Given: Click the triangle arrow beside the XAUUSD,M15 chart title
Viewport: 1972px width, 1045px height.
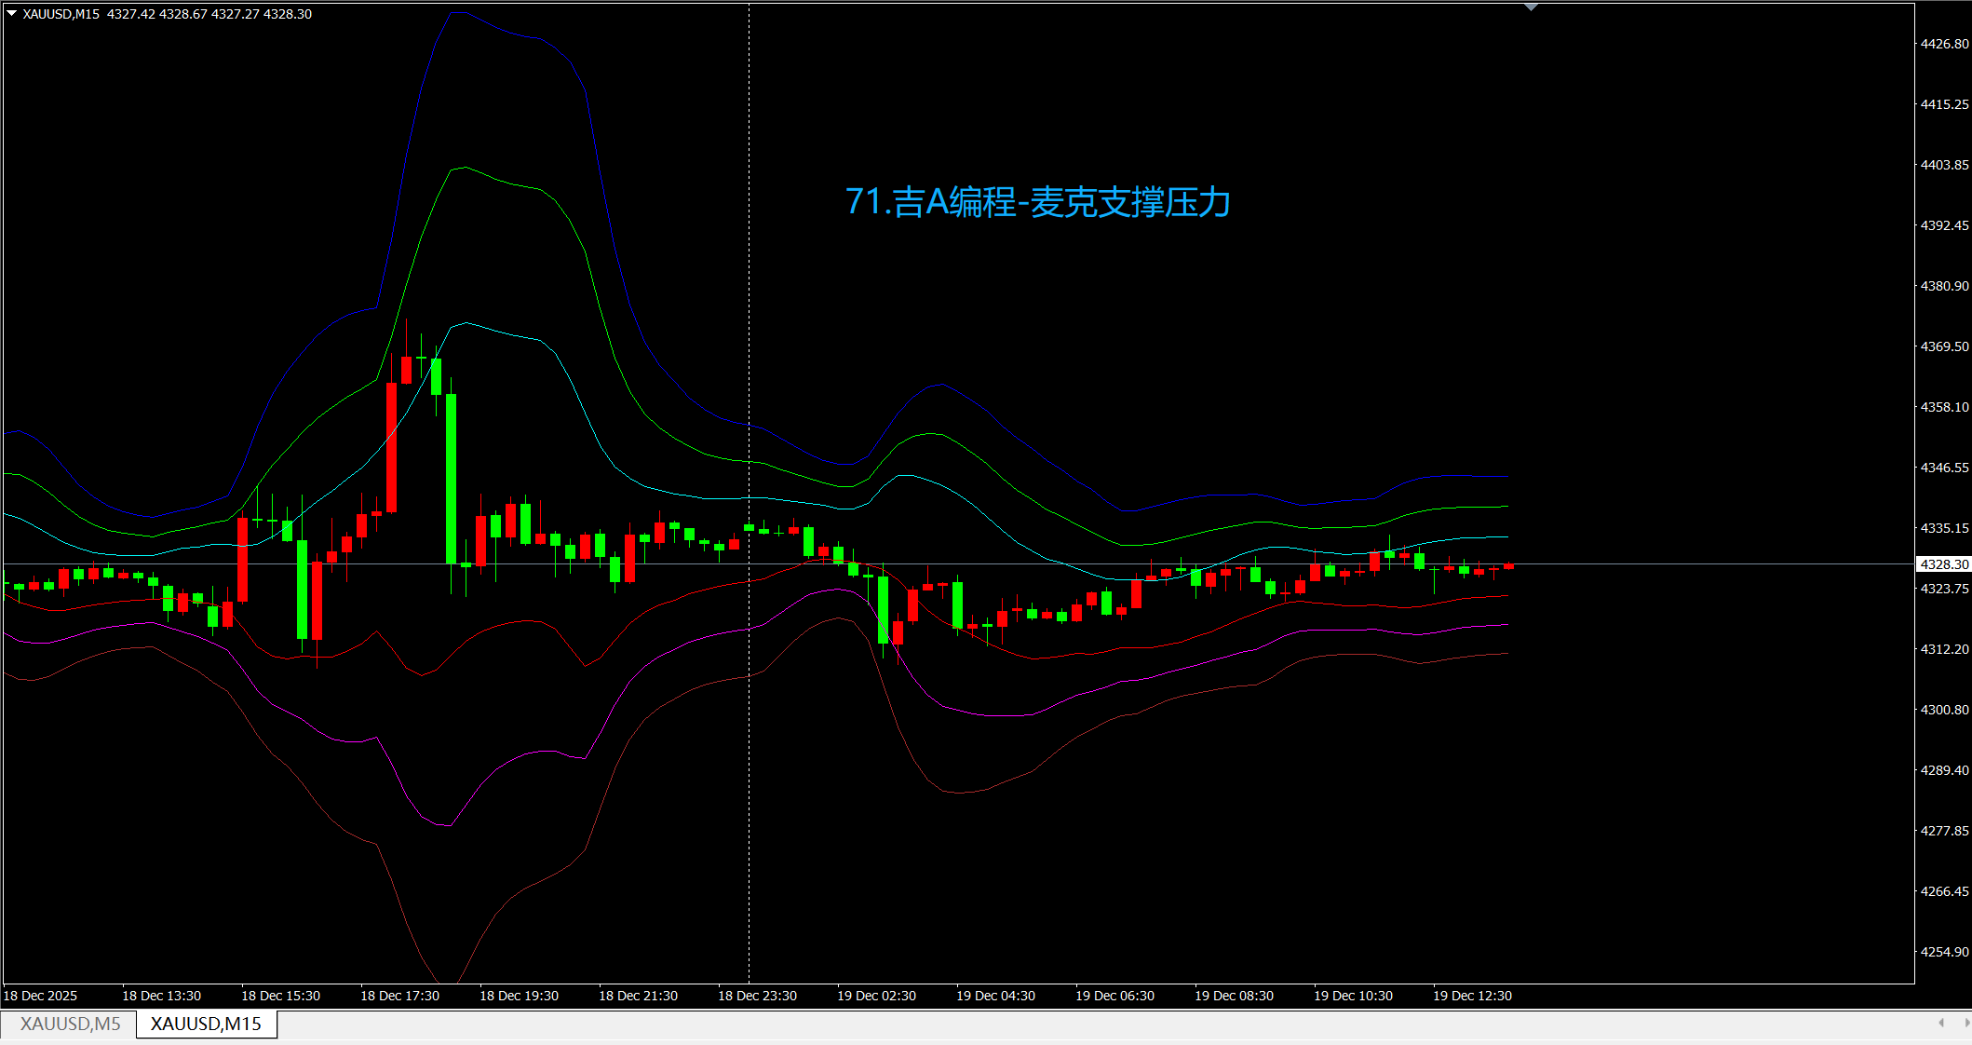Looking at the screenshot, I should coord(12,14).
